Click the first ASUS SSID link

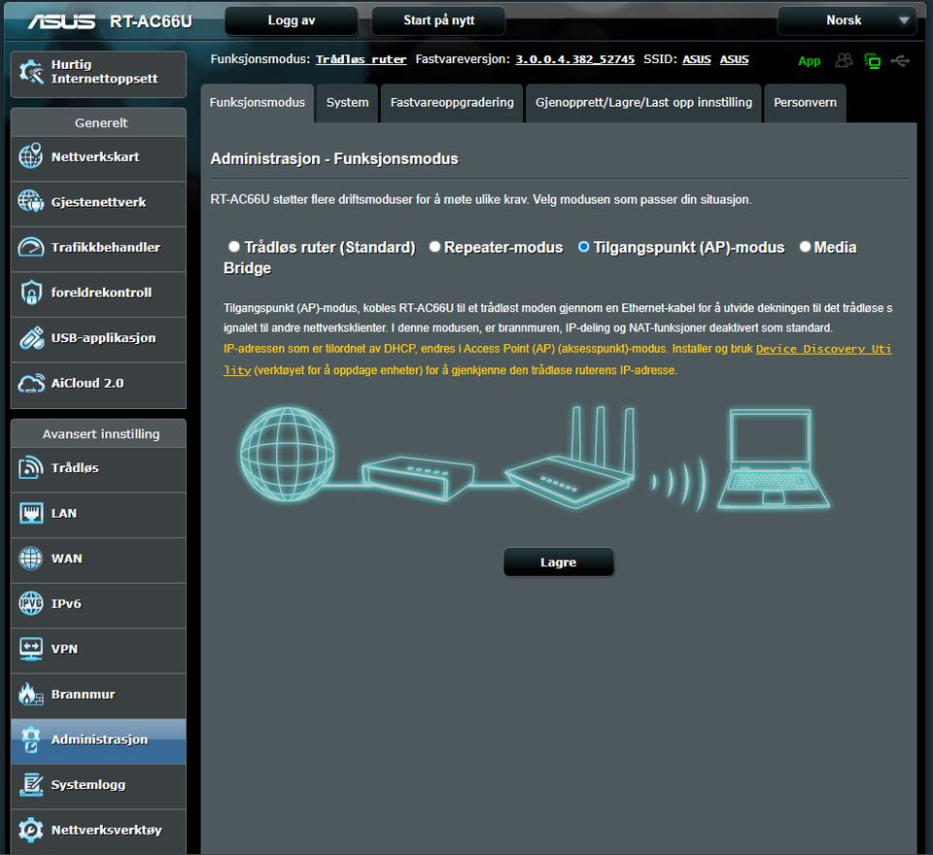click(x=697, y=59)
